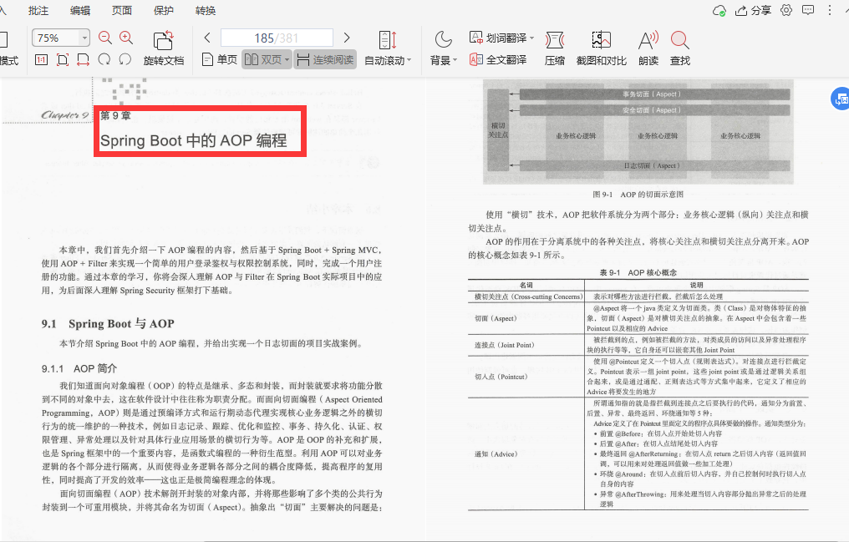Screen dimensions: 849x542
Task: Expand the 自动滚动 dropdown arrow
Action: tap(409, 61)
